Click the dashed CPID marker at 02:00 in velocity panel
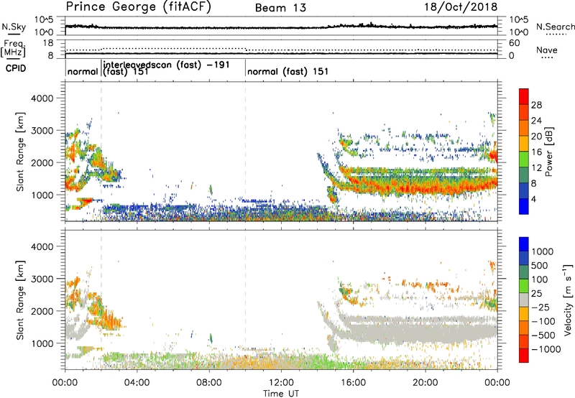 [x=101, y=300]
